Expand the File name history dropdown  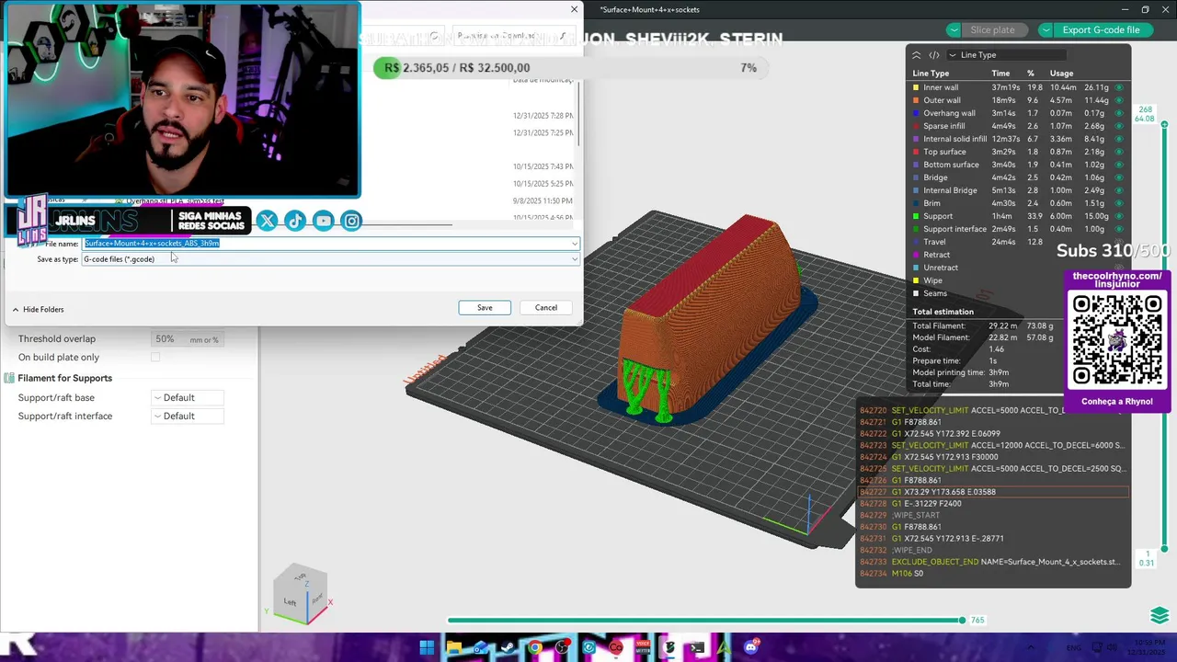coord(575,244)
